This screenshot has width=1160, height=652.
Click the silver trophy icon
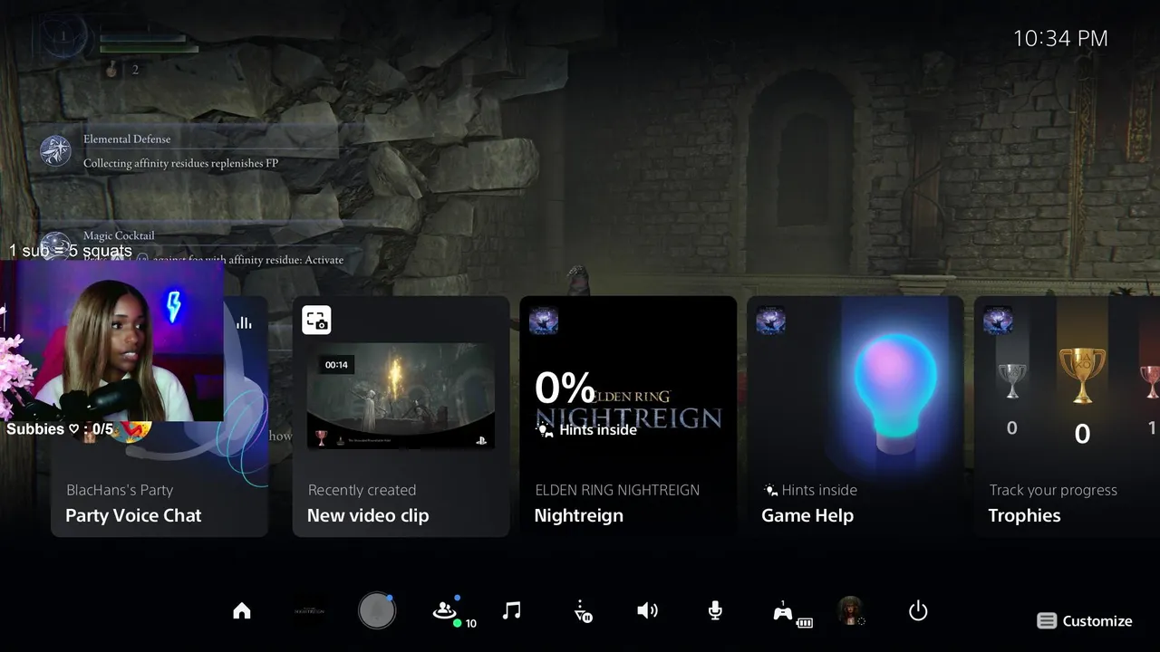[x=1011, y=381]
